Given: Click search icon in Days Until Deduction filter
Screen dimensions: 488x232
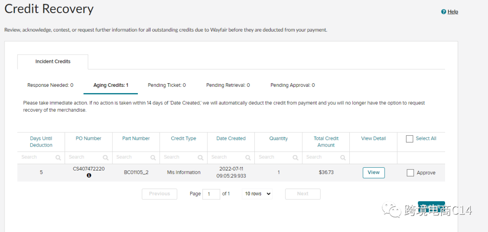Looking at the screenshot, I should coord(58,158).
